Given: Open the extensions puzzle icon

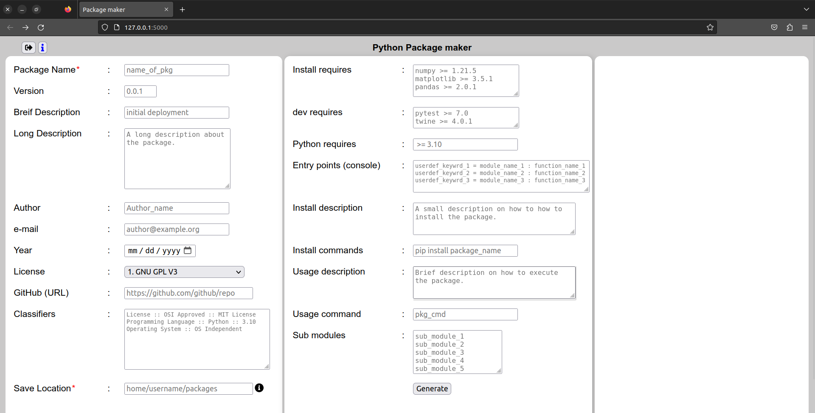Looking at the screenshot, I should click(x=790, y=27).
